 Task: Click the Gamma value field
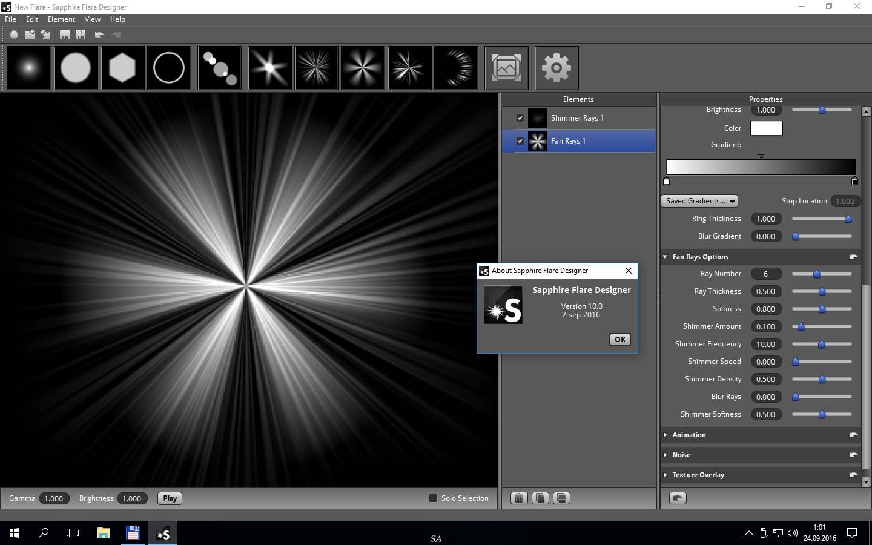click(53, 498)
